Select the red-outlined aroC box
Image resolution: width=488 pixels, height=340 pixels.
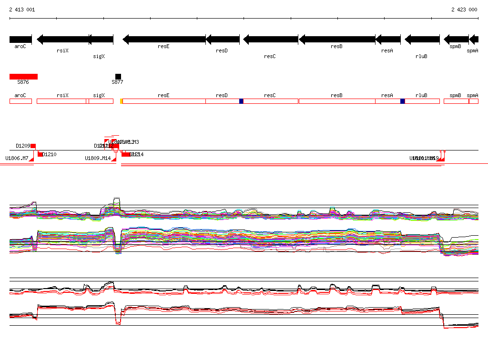[20, 101]
